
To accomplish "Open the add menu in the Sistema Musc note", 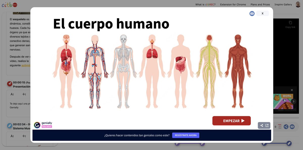I will pos(24,136).
